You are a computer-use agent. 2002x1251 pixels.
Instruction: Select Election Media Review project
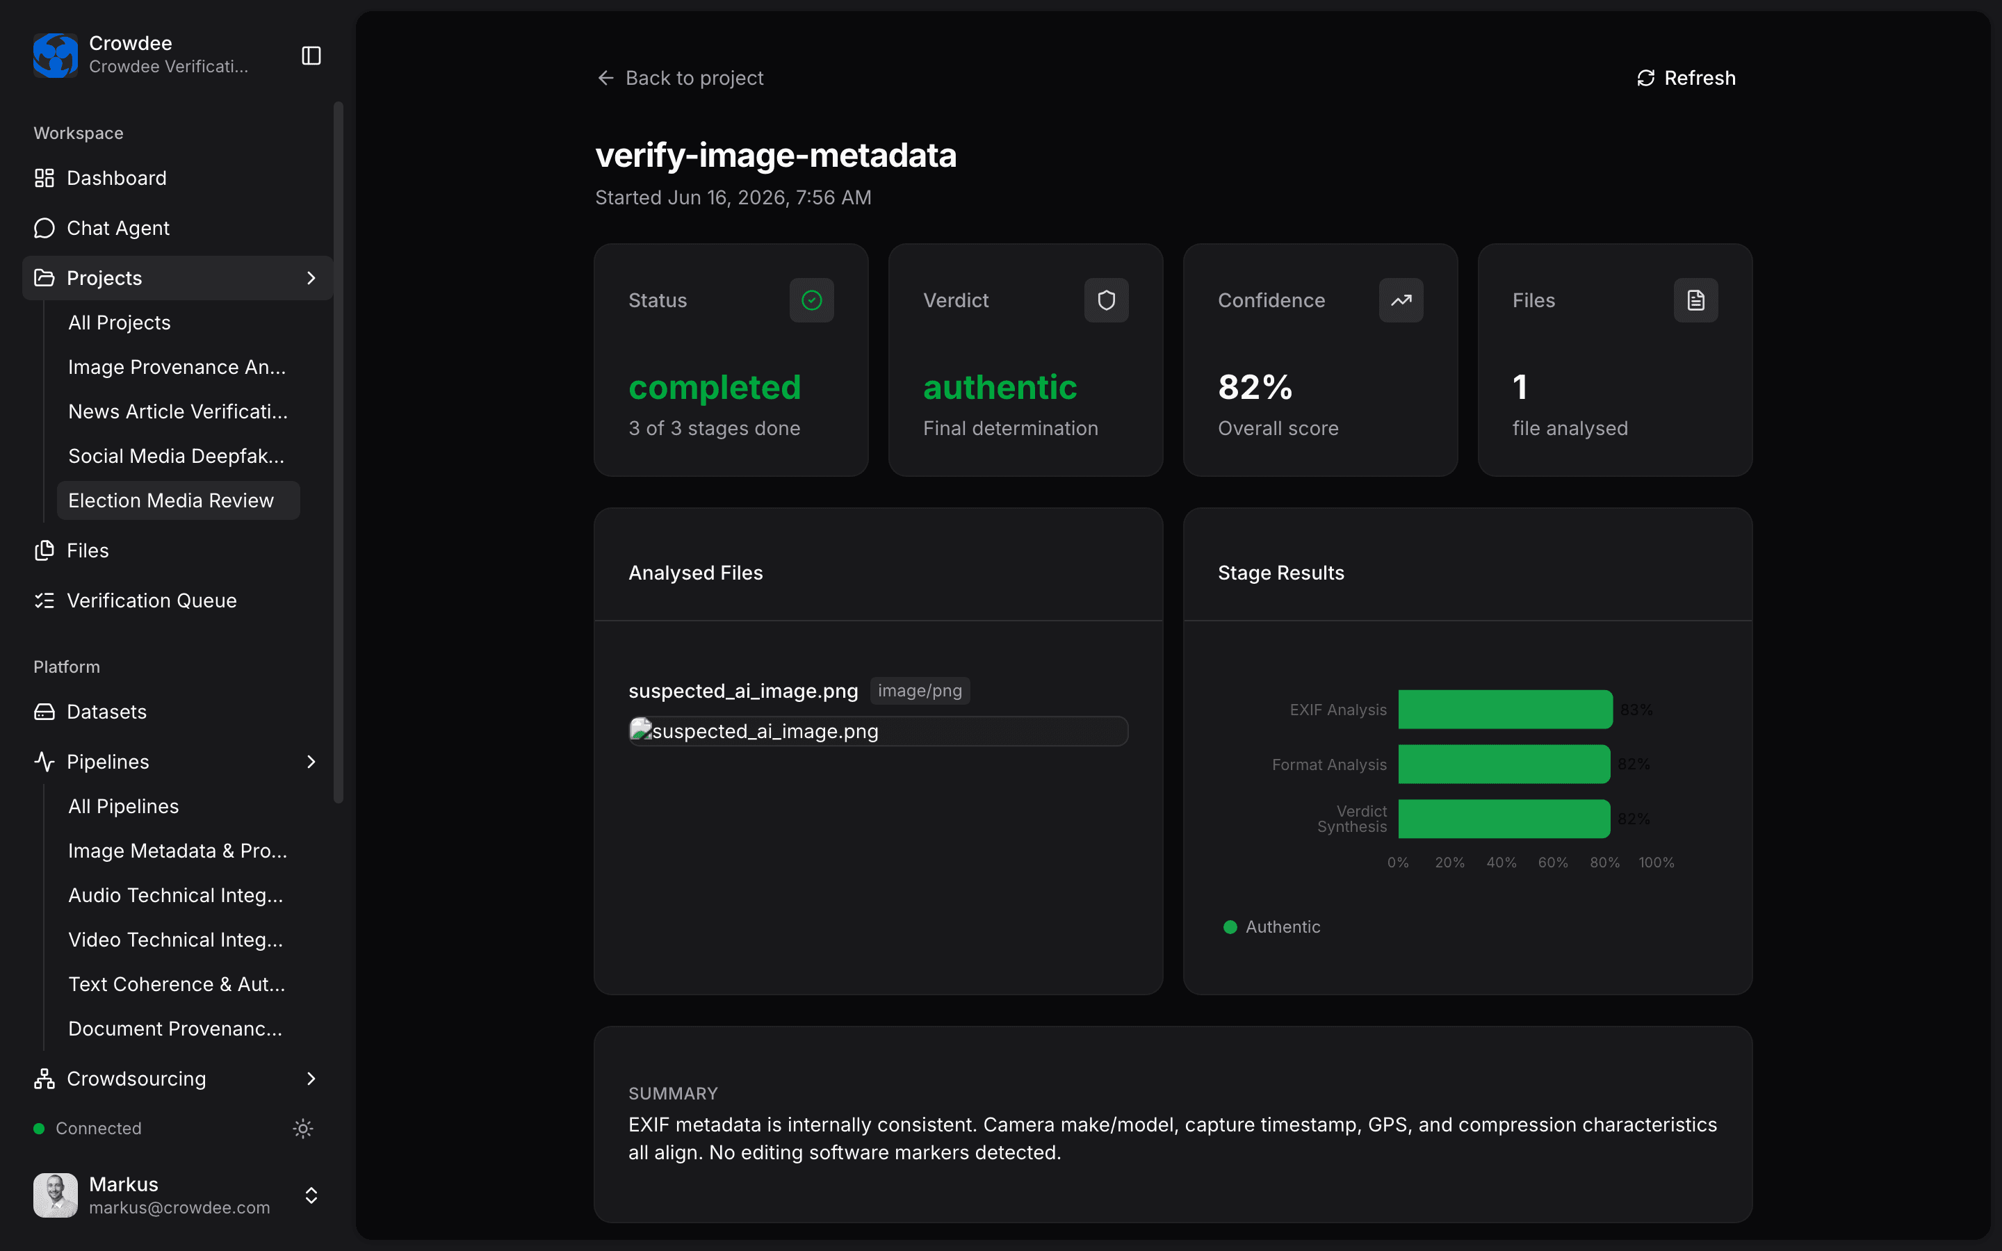pos(178,500)
